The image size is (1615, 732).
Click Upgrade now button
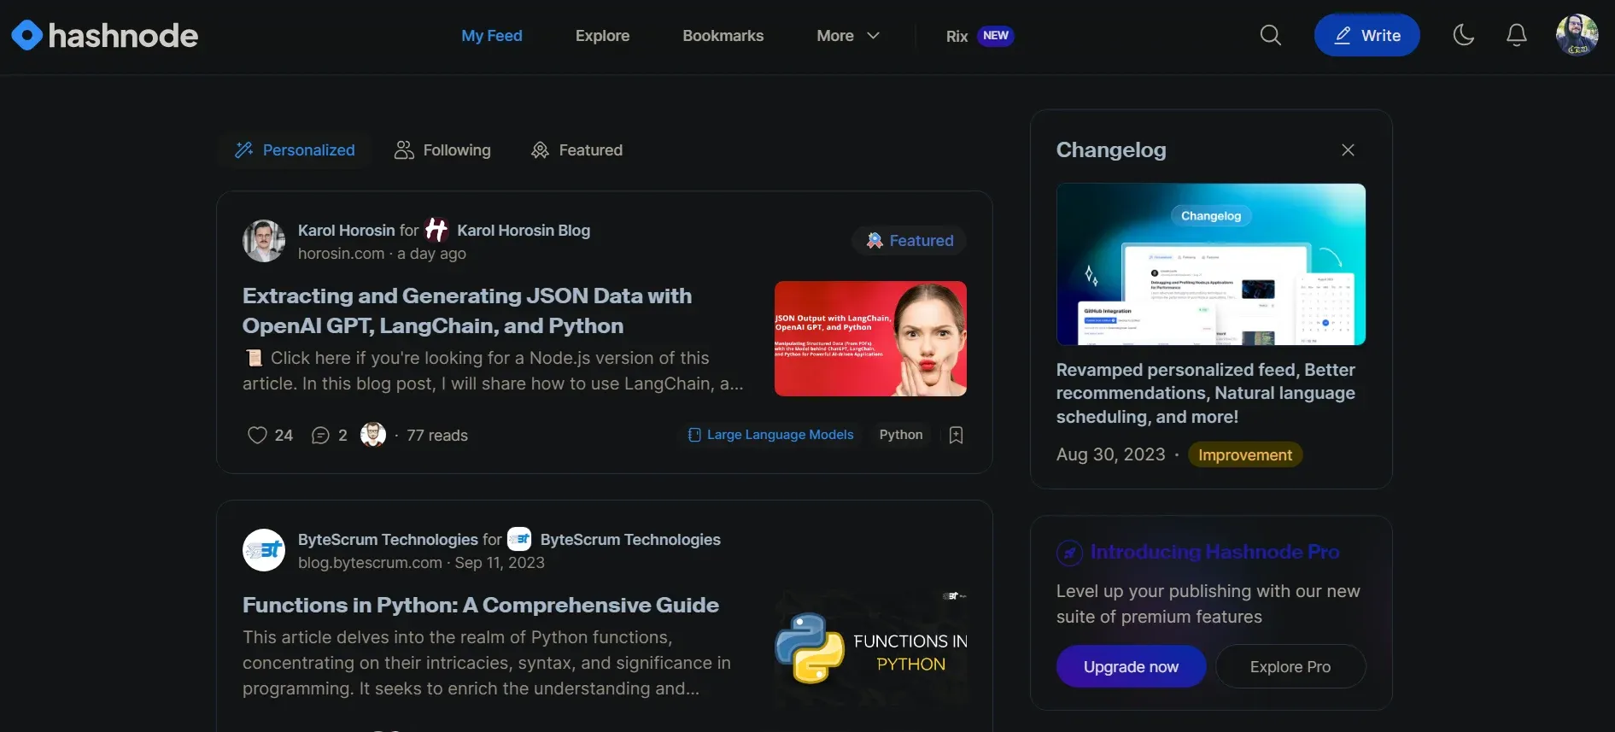tap(1131, 666)
